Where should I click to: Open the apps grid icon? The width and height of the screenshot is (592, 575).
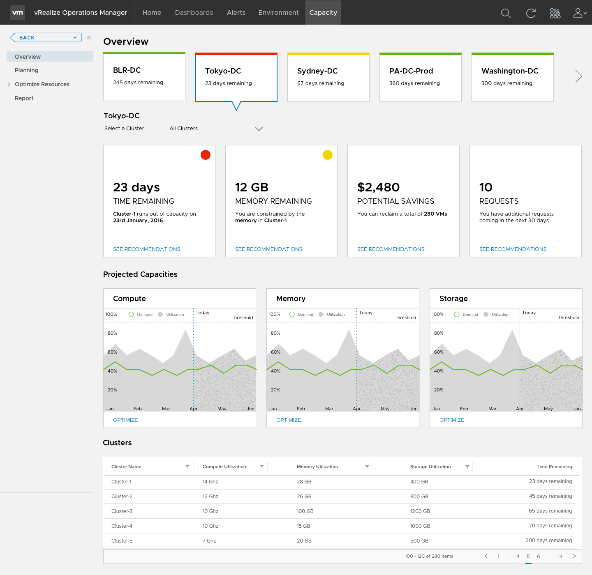[555, 13]
